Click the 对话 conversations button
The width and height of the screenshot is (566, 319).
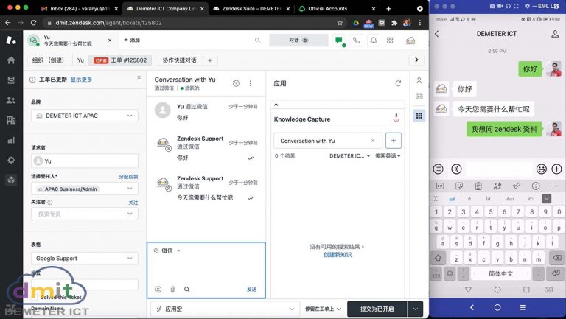(x=298, y=40)
